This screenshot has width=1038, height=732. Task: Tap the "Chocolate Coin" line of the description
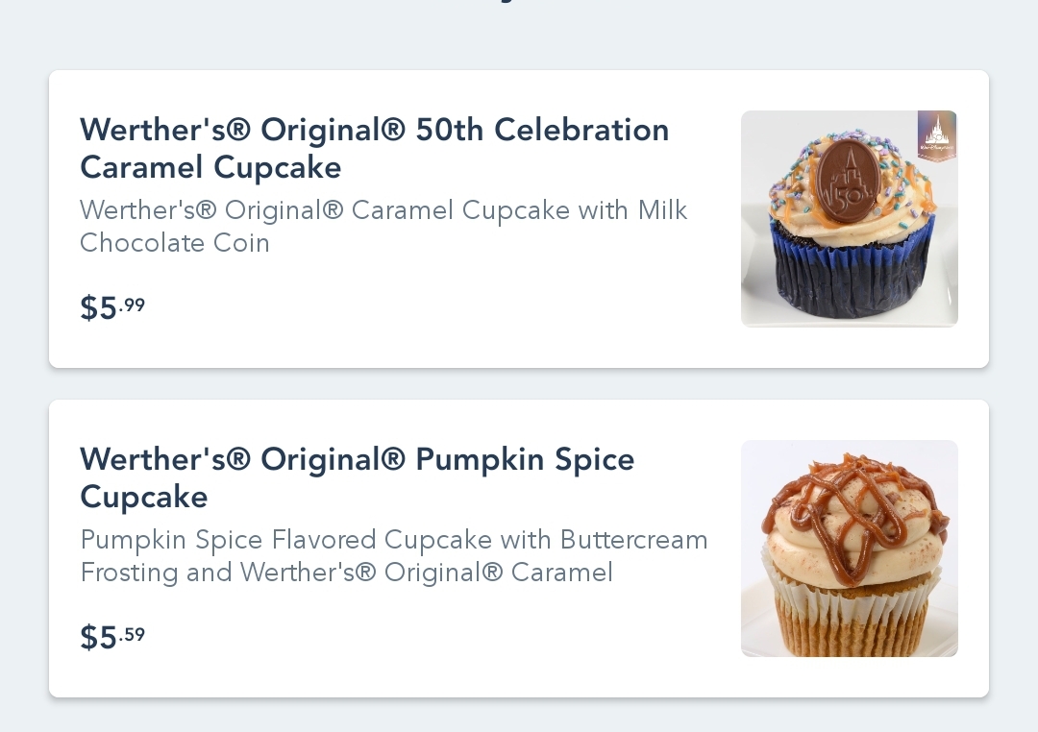point(175,243)
